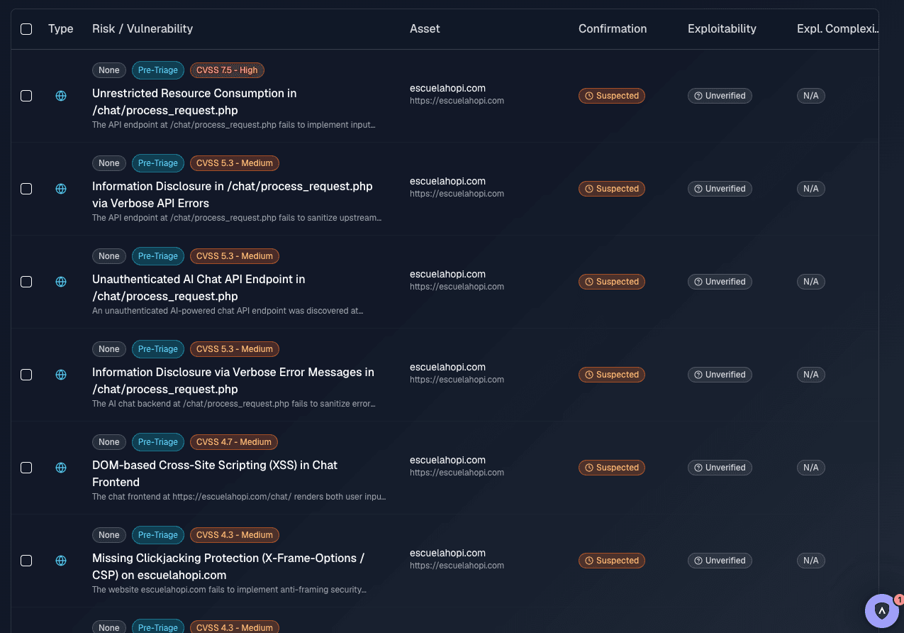Click CVSS 5.3 badge on Verbose Error Messages row
The image size is (904, 633).
[x=235, y=349]
